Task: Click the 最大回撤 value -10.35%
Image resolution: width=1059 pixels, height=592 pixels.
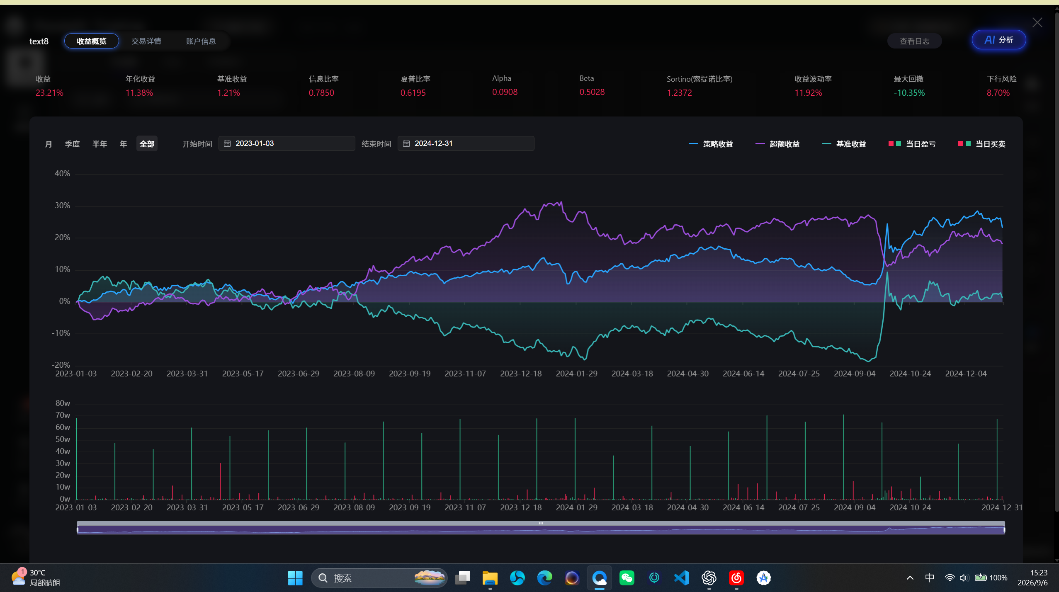Action: click(x=909, y=93)
